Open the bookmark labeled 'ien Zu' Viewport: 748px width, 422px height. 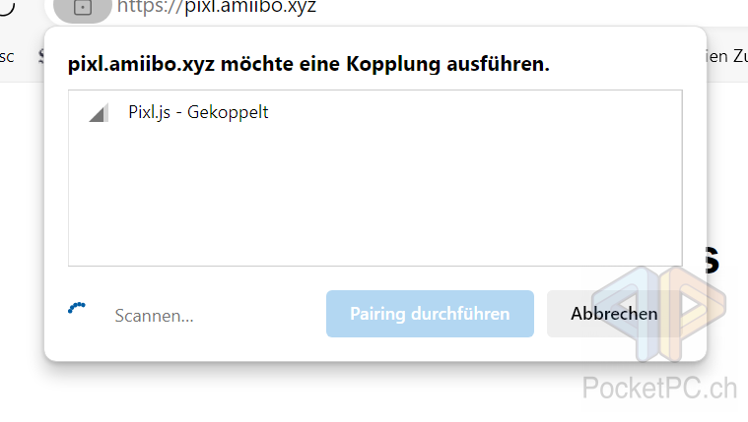tap(727, 57)
